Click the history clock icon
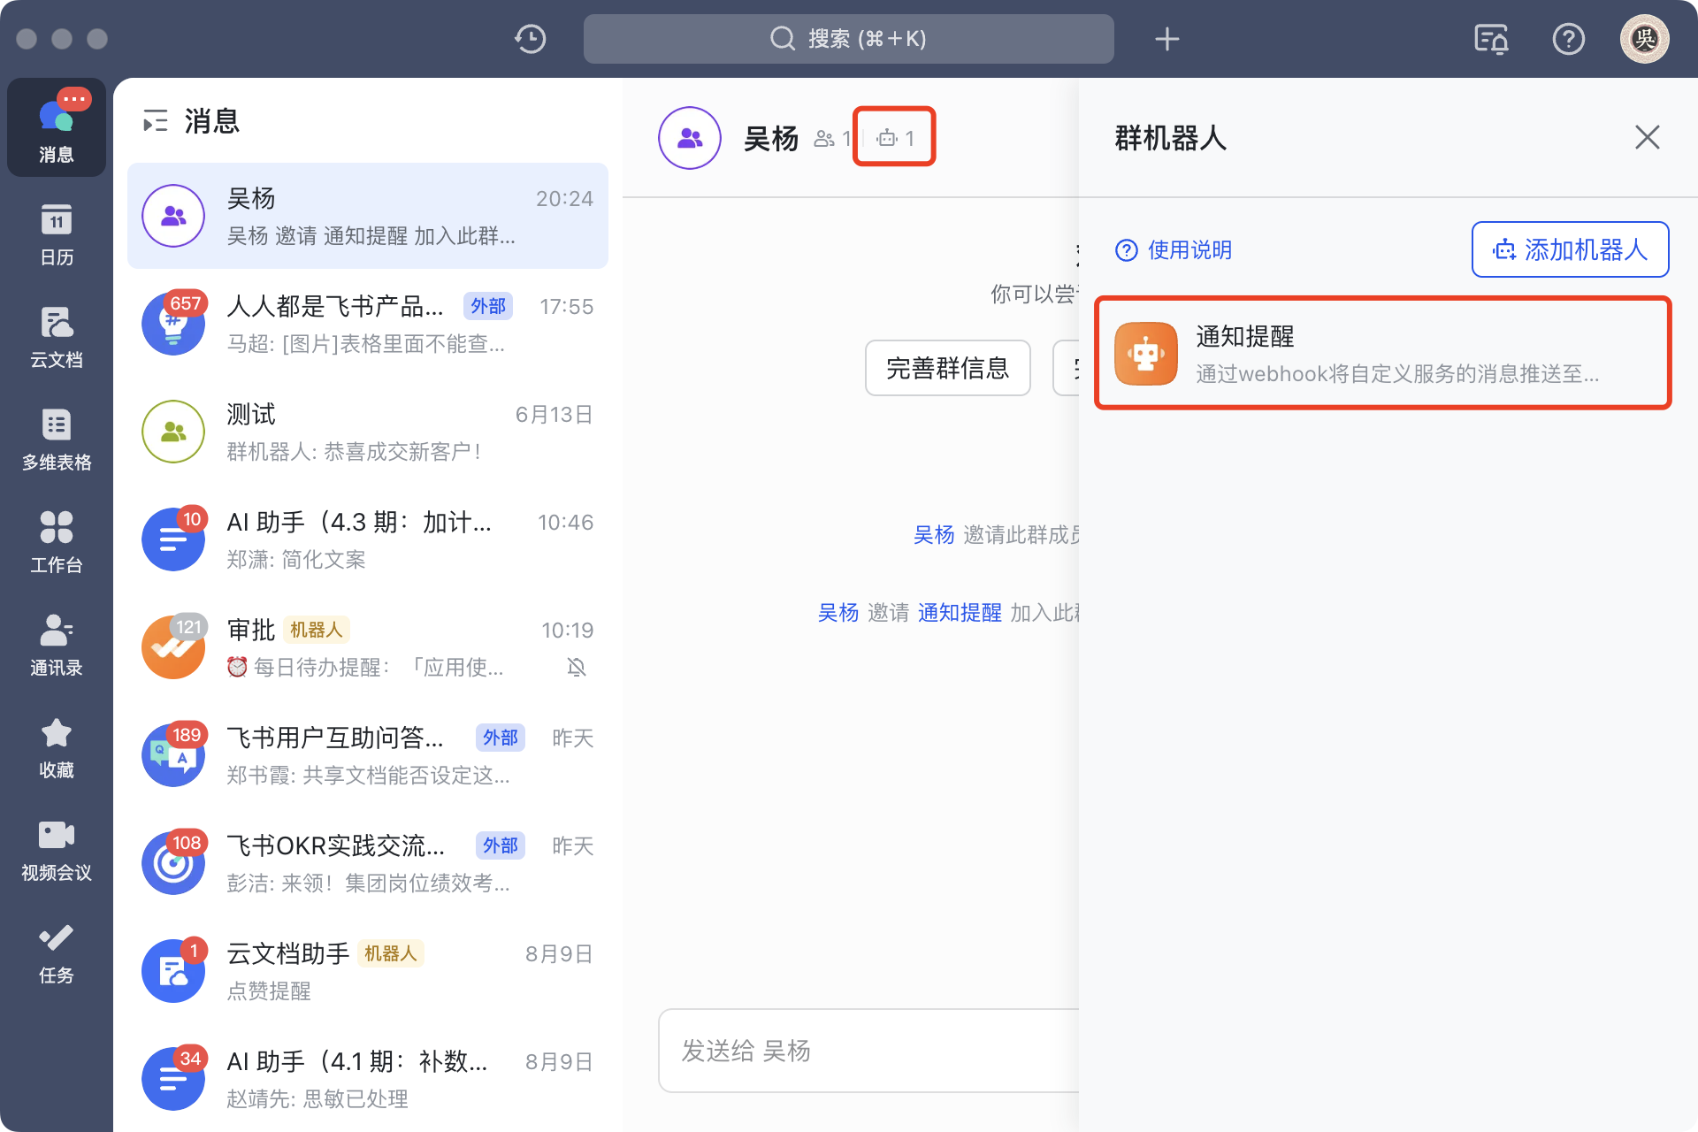 pos(530,39)
